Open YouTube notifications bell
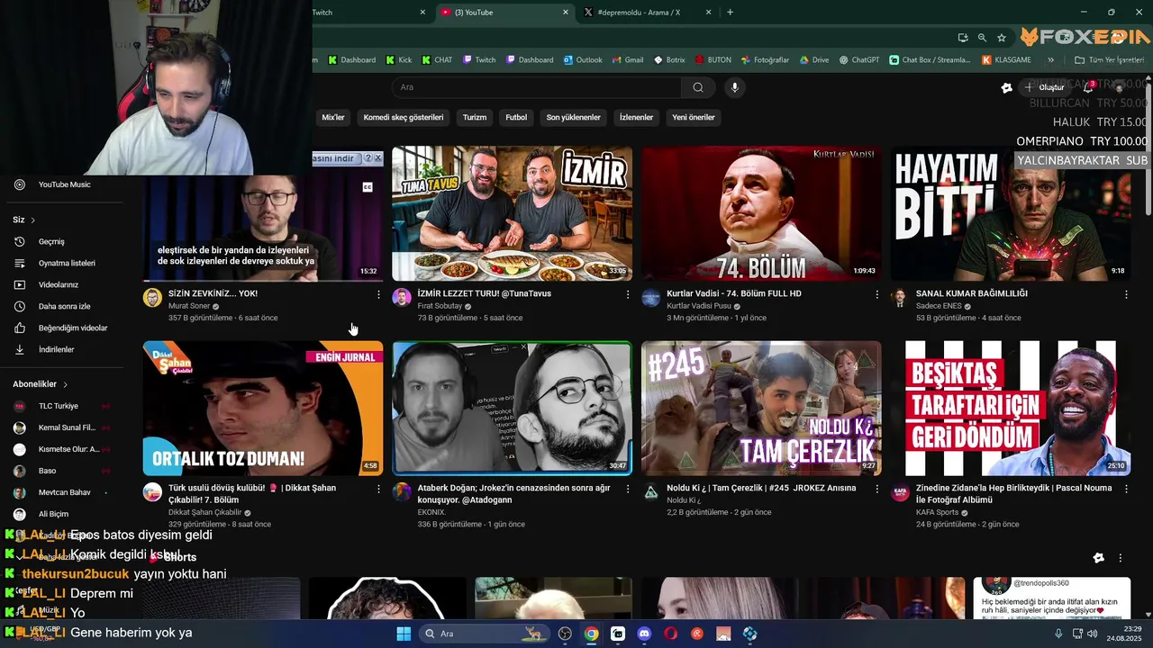1153x648 pixels. pos(1088,87)
